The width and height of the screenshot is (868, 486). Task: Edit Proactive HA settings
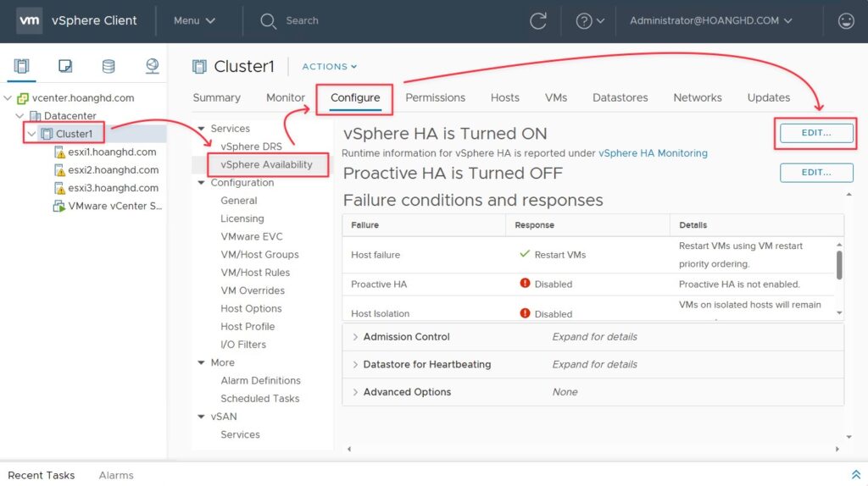(x=816, y=173)
